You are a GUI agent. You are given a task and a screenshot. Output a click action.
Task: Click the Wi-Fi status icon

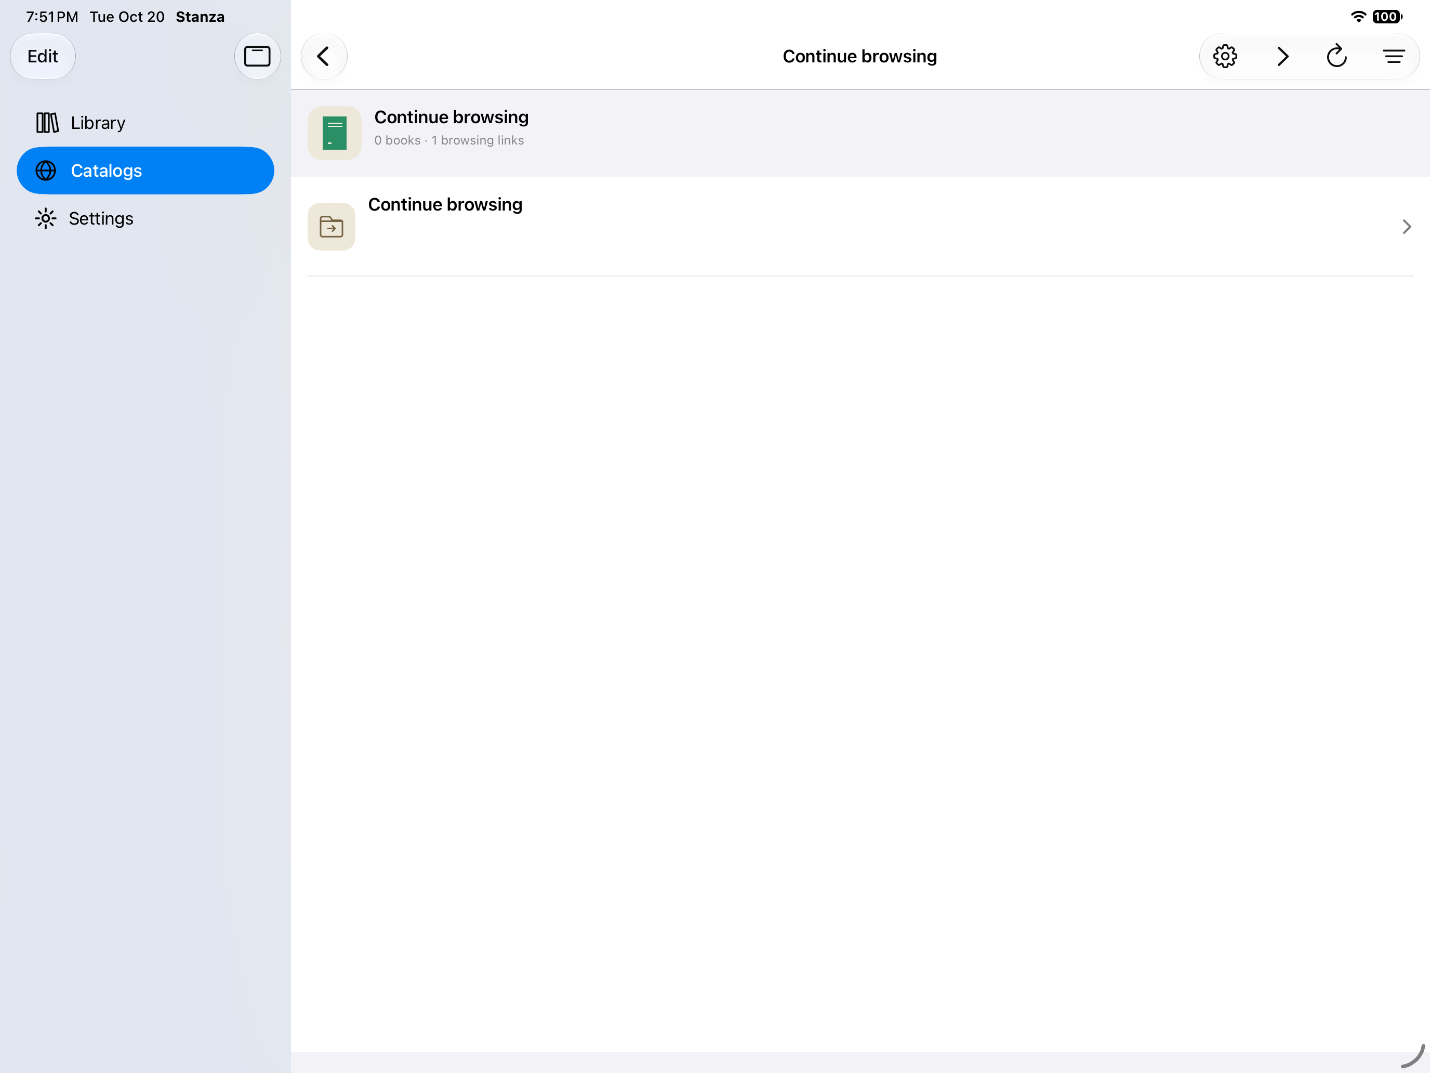tap(1358, 17)
